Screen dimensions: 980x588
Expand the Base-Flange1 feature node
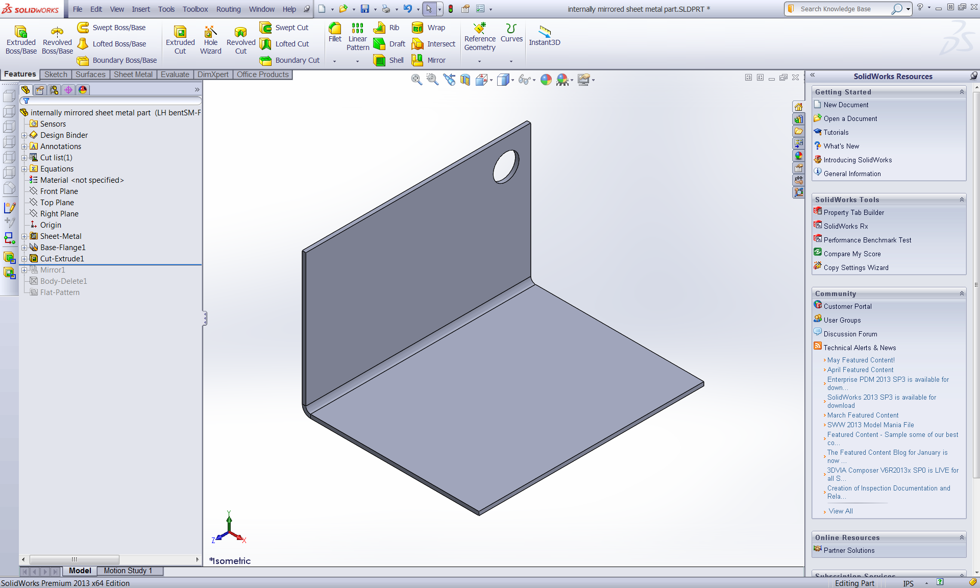coord(24,248)
